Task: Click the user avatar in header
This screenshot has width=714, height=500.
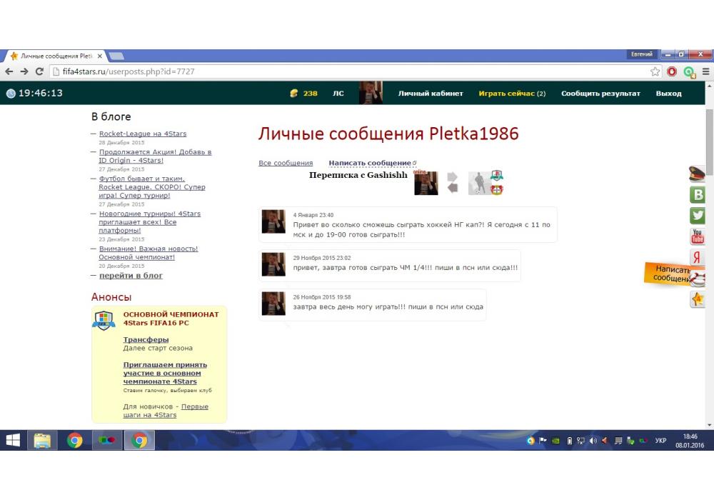Action: (x=371, y=93)
